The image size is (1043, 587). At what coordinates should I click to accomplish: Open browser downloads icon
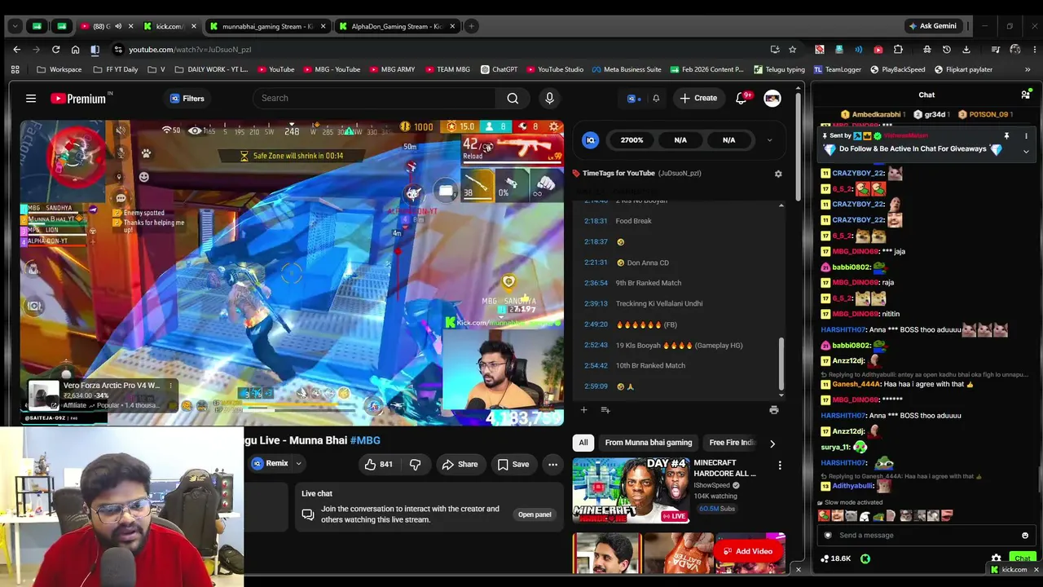click(966, 50)
